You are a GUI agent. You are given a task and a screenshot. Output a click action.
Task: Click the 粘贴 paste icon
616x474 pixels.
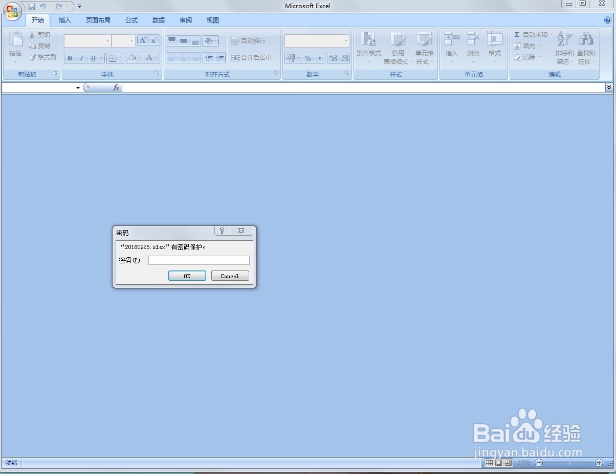[x=15, y=40]
